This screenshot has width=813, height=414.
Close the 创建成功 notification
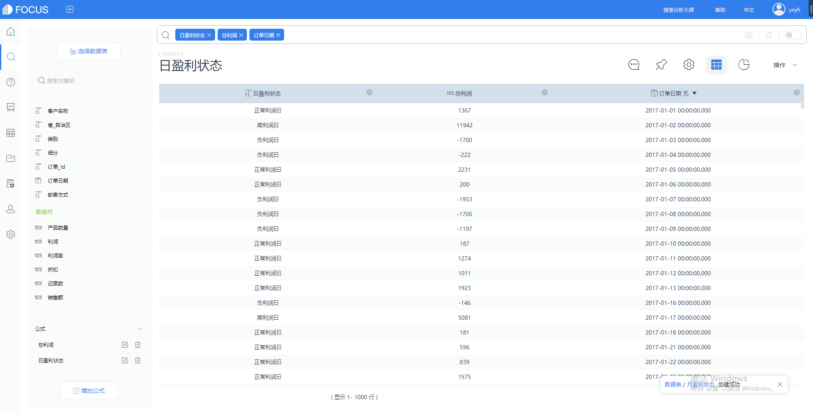coord(780,384)
